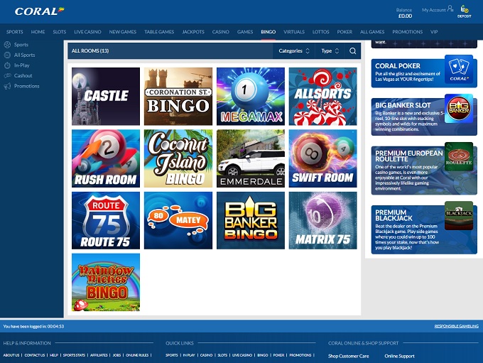Screen dimensions: 483x363
Task: Click the Big Banker slot icon
Action: point(459,109)
